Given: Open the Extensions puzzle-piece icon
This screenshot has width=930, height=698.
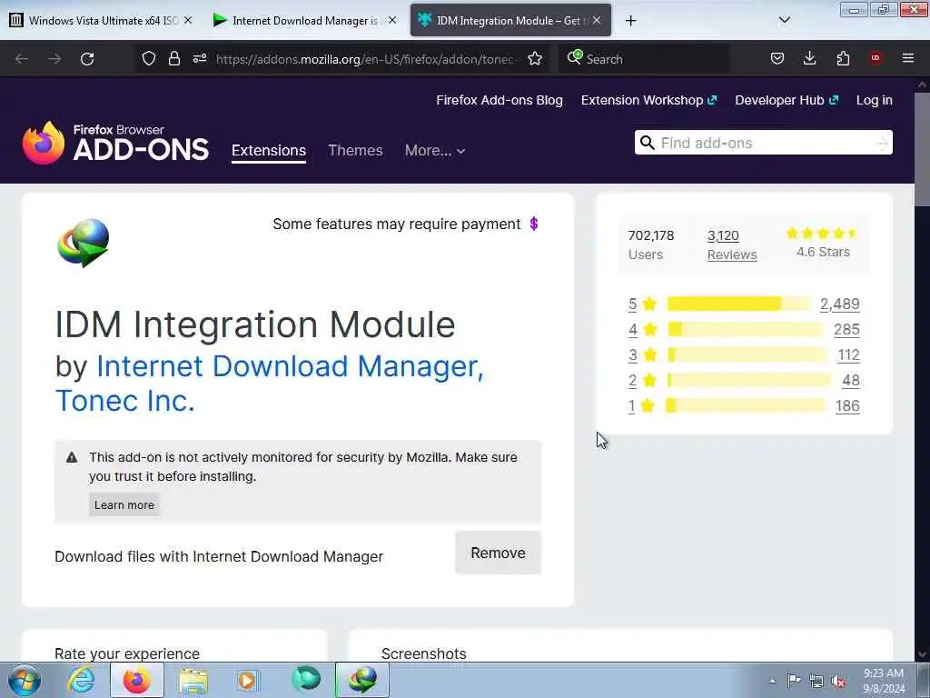Looking at the screenshot, I should (x=843, y=58).
